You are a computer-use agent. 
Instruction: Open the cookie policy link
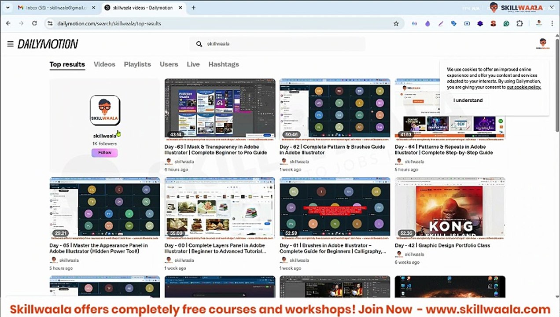[x=523, y=87]
